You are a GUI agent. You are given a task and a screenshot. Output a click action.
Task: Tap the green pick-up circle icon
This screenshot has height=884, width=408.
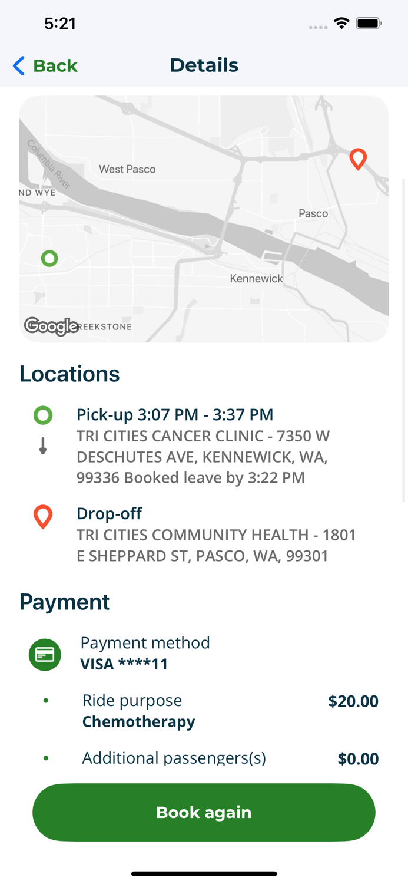point(42,415)
